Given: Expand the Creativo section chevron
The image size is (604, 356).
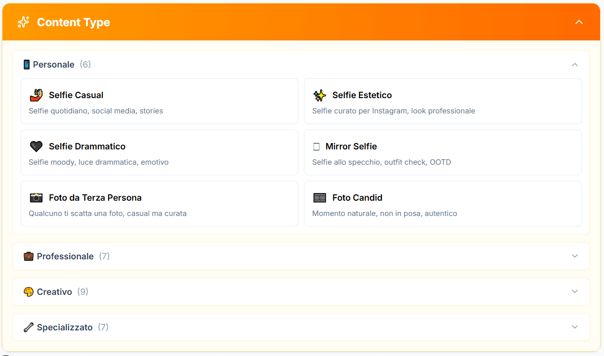Looking at the screenshot, I should click(x=574, y=291).
